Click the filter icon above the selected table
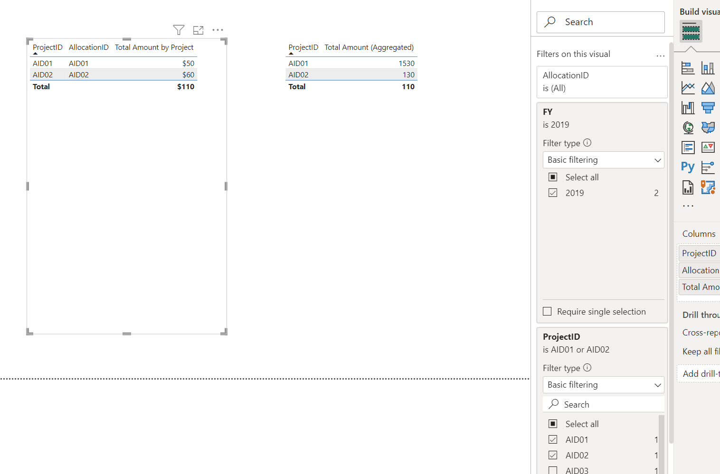The width and height of the screenshot is (720, 474). [179, 30]
